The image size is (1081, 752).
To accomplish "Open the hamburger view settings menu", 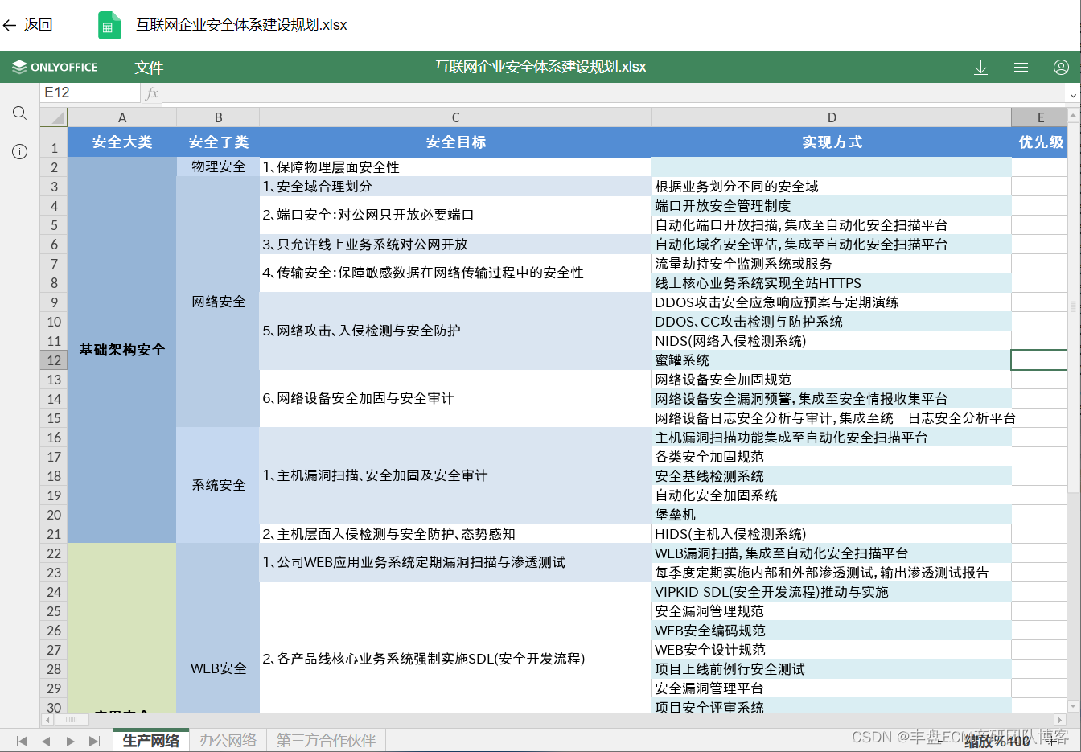I will pyautogui.click(x=1021, y=68).
